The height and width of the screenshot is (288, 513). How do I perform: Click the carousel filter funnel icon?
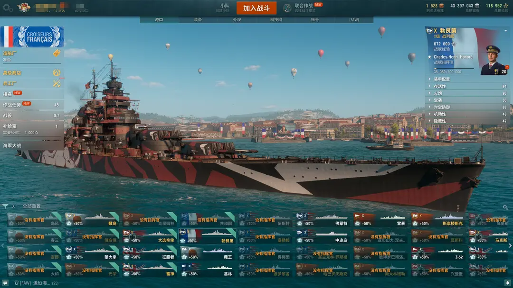pos(5,206)
